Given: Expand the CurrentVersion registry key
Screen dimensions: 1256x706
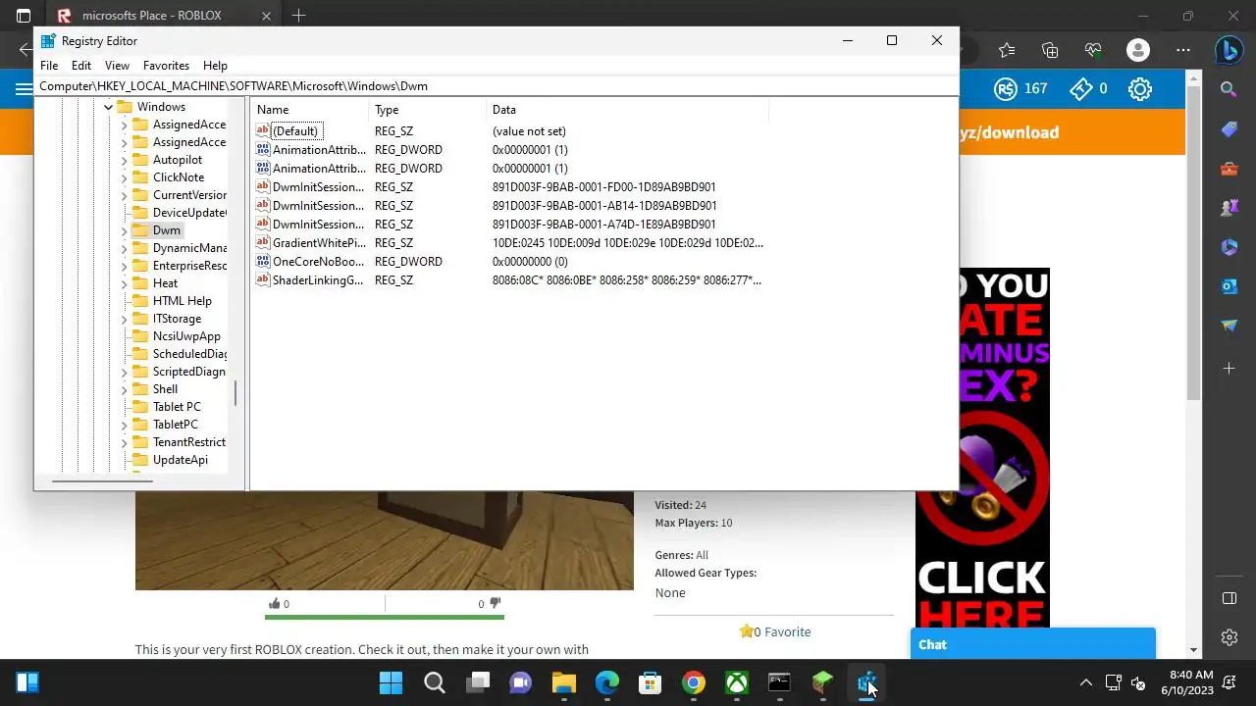Looking at the screenshot, I should click(125, 195).
